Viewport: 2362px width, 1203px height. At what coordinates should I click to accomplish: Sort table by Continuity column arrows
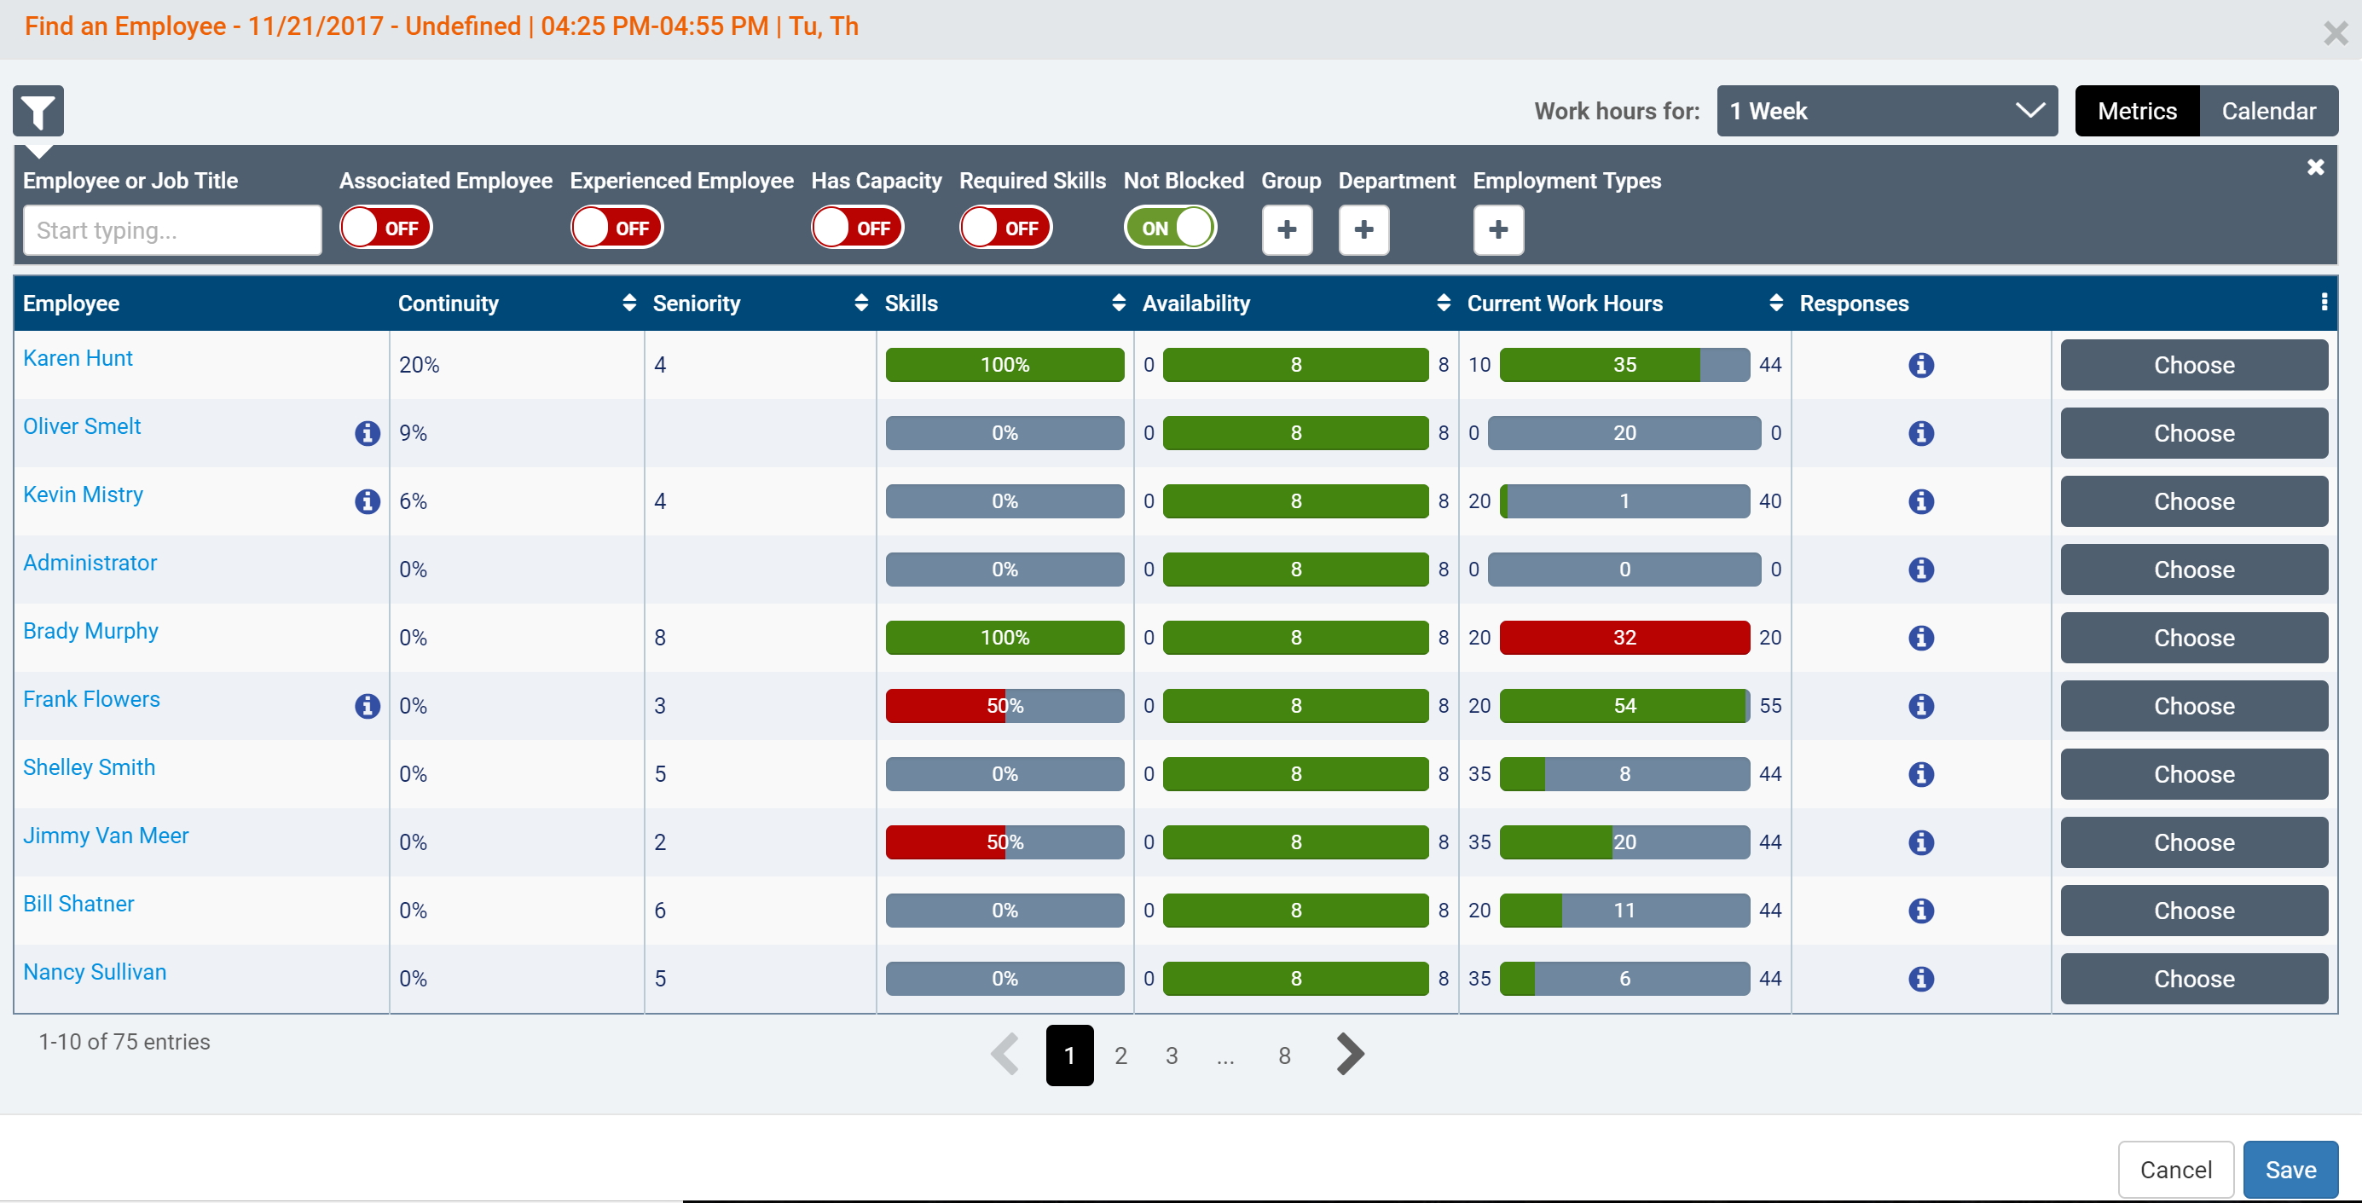[x=628, y=304]
